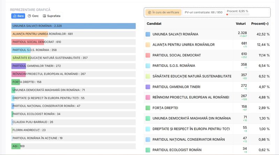Click the cyan swatch beside Partidul S.O.S. România

coord(148,65)
